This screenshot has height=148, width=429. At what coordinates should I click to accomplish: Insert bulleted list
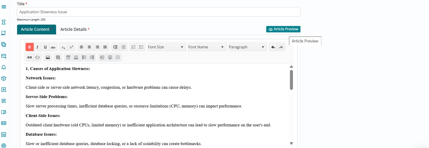click(141, 47)
